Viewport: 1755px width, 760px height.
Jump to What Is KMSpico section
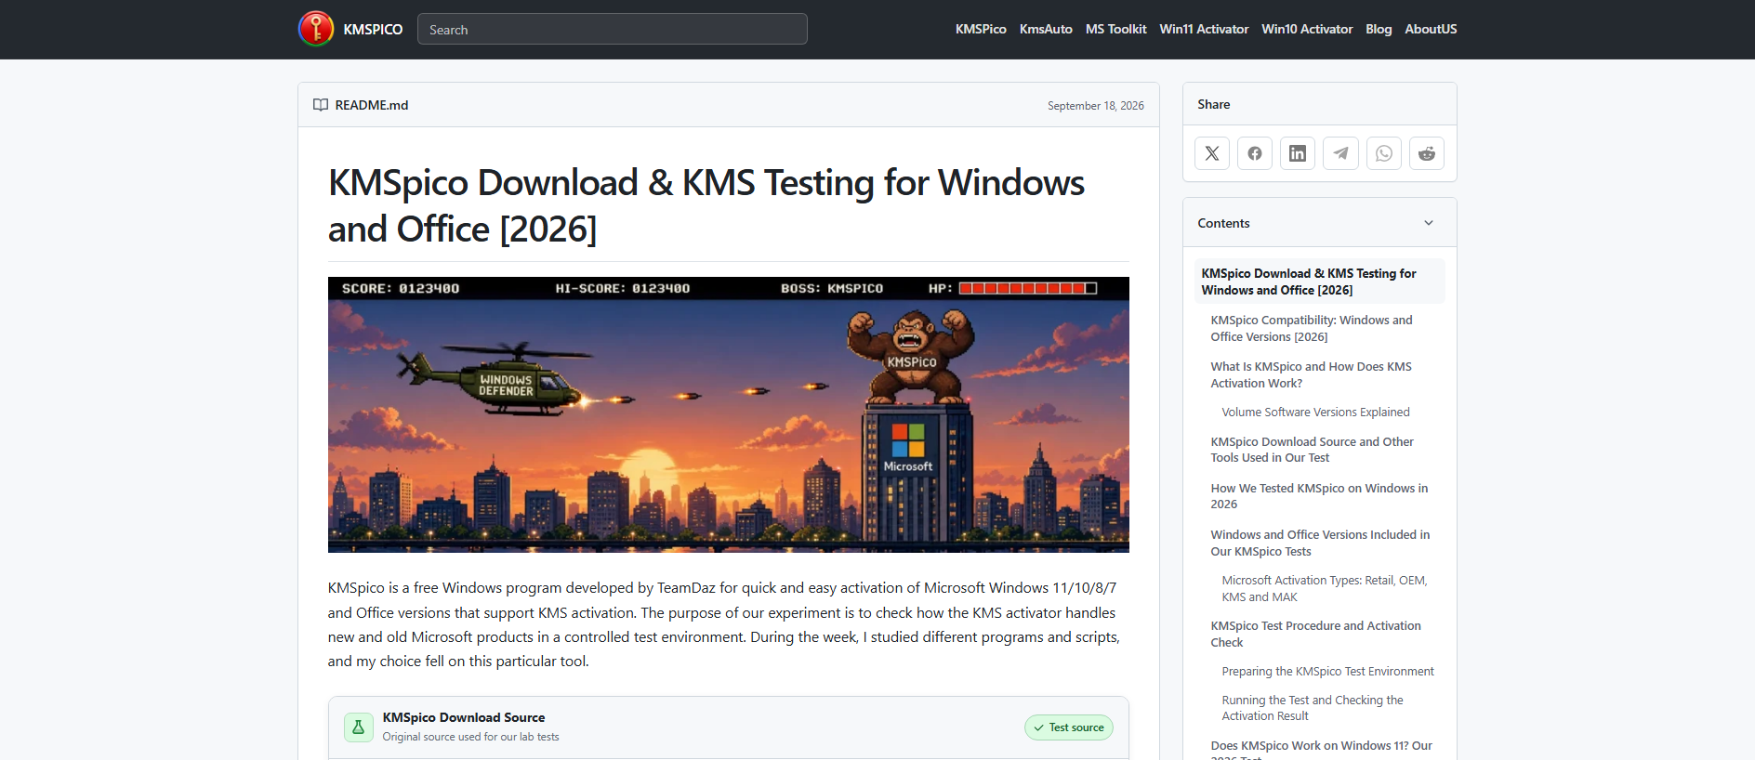tap(1311, 374)
